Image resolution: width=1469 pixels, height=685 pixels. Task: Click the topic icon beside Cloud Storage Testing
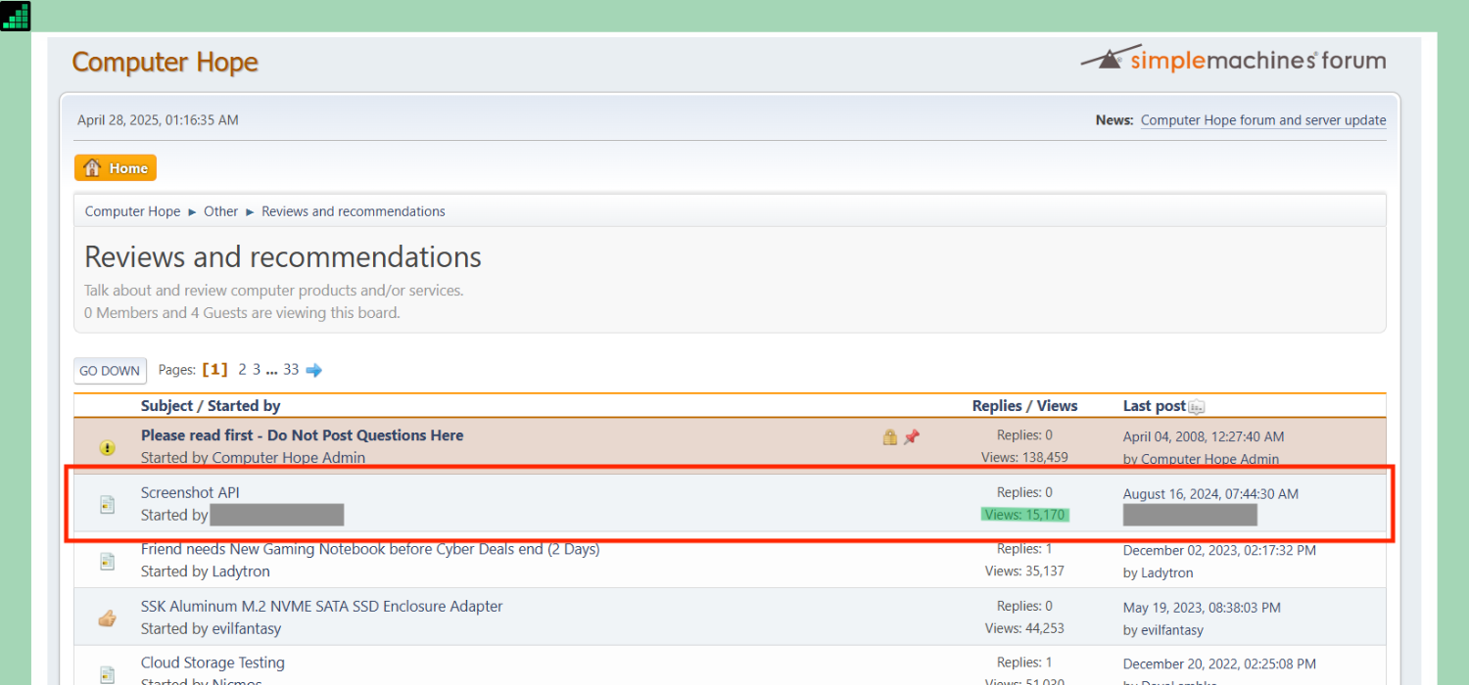[x=108, y=674]
